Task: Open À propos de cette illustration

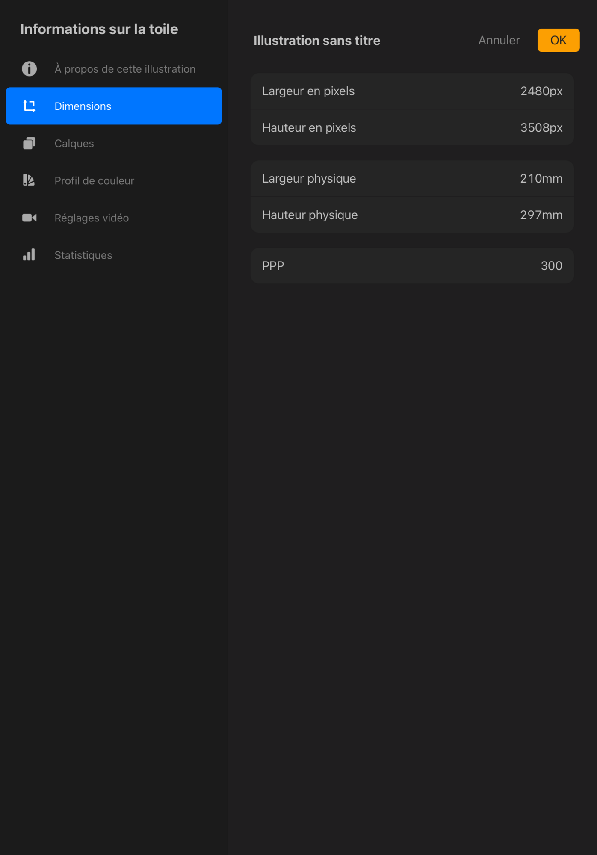Action: [x=124, y=69]
